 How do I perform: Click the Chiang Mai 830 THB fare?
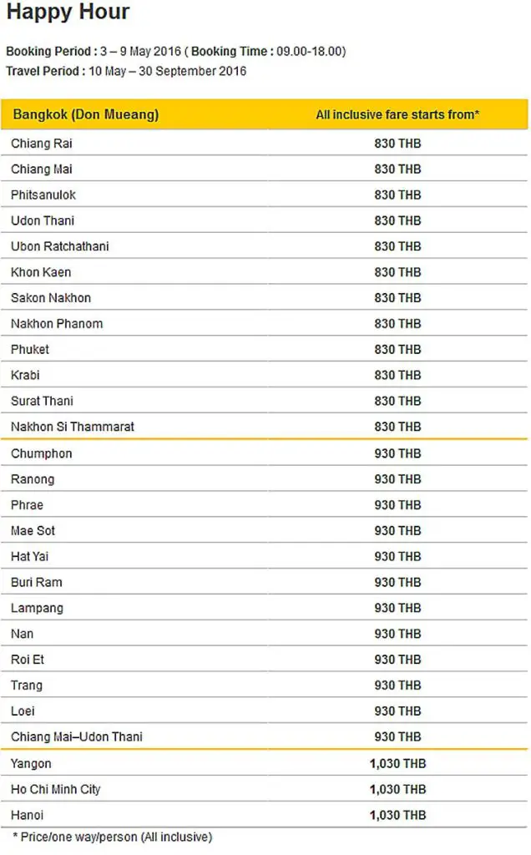point(397,169)
